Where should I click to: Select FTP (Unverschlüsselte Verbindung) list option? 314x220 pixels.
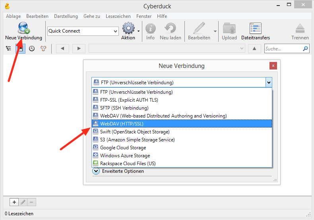(x=182, y=92)
